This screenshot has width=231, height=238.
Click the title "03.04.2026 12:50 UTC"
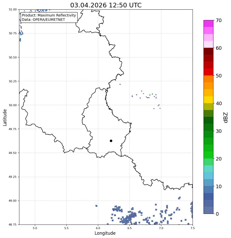tap(106, 5)
